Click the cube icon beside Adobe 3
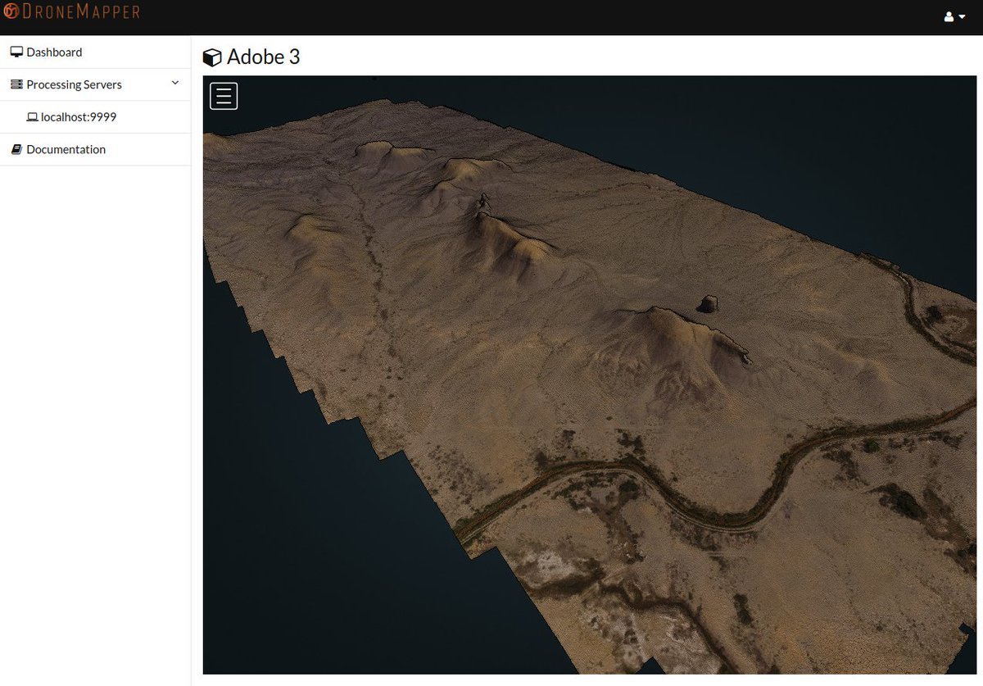This screenshot has height=686, width=983. point(212,57)
